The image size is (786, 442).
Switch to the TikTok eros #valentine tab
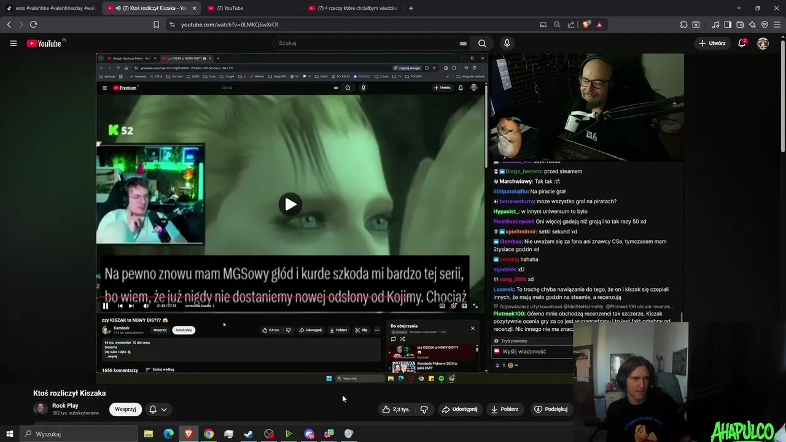tap(51, 8)
